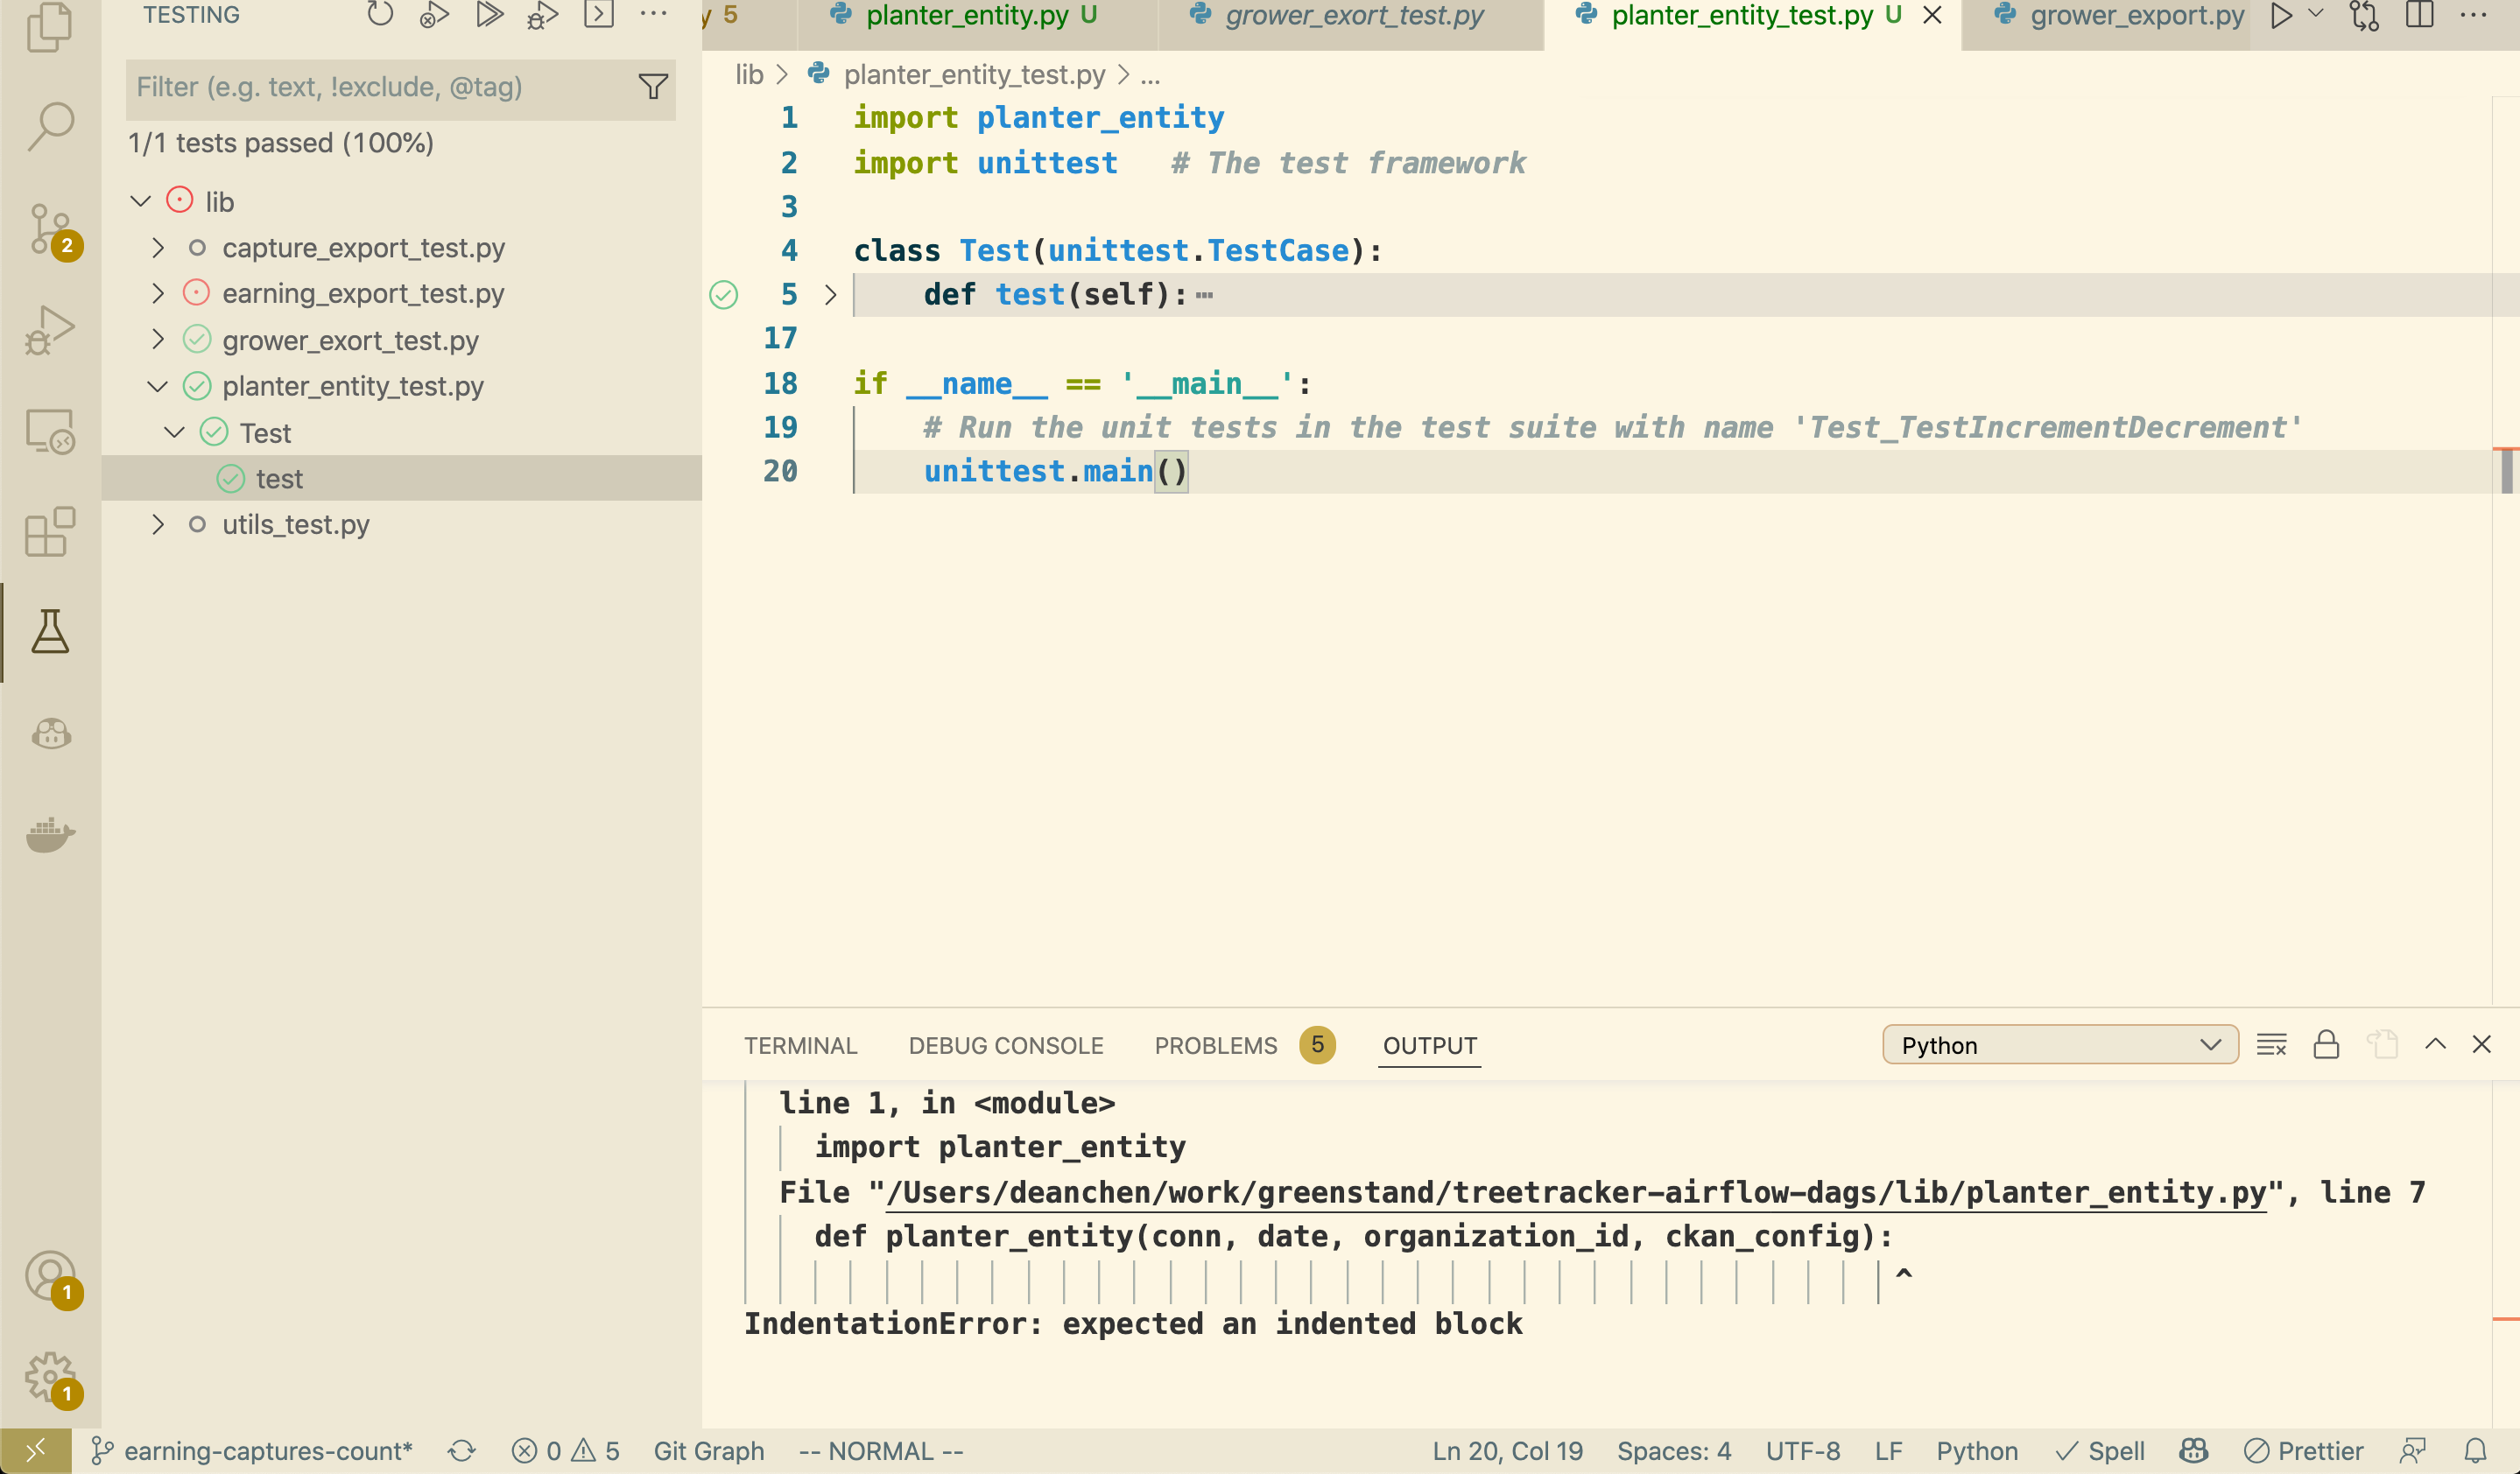Open Git Graph from status bar
Image resolution: width=2520 pixels, height=1474 pixels.
pyautogui.click(x=709, y=1451)
